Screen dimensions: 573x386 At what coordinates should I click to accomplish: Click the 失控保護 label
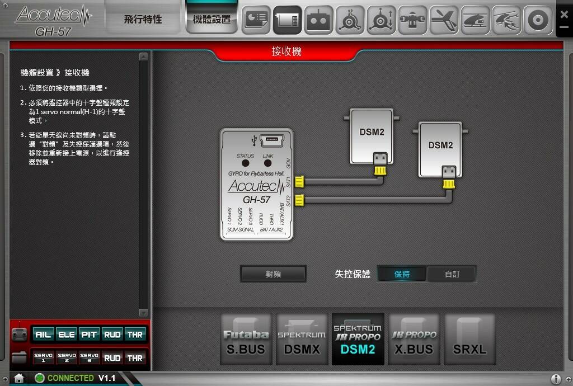click(353, 274)
